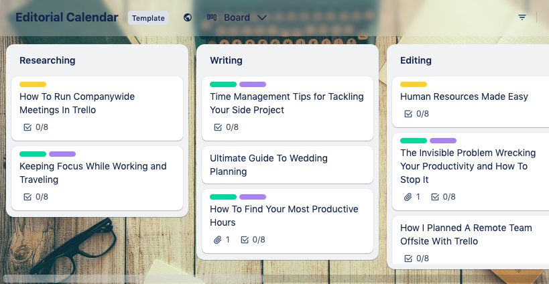Click the globe visibility icon in header

point(188,17)
